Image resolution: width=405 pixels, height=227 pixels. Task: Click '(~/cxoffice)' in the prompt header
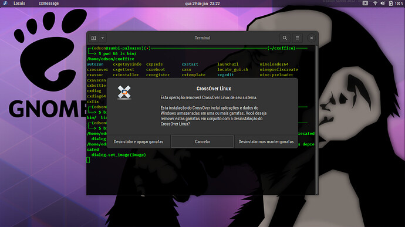pyautogui.click(x=281, y=48)
